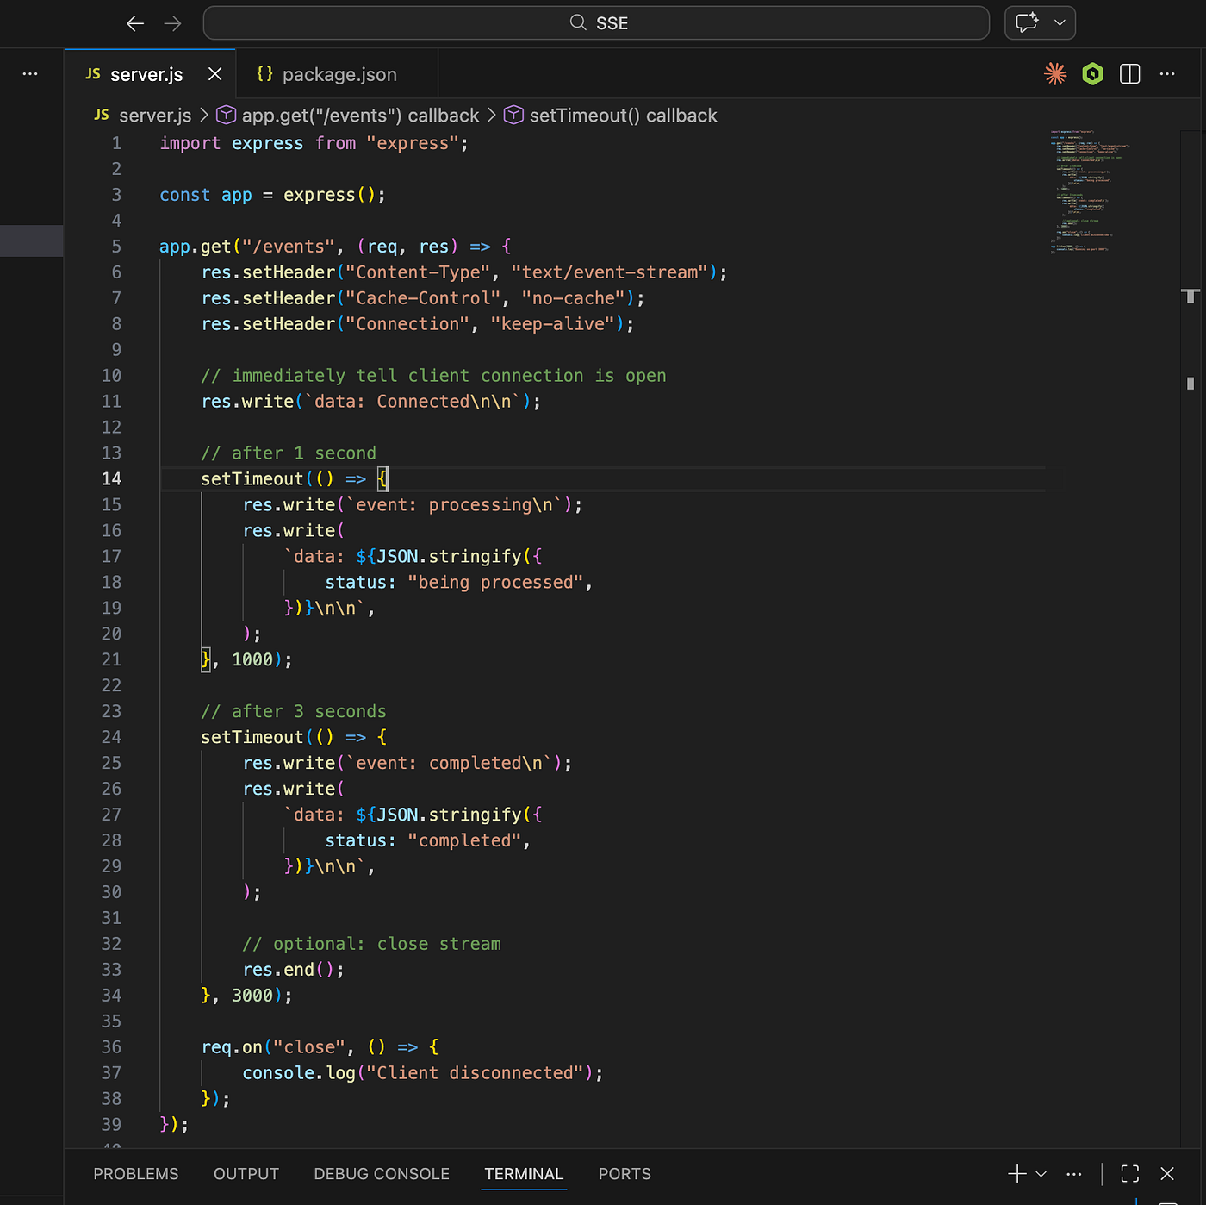This screenshot has width=1206, height=1205.
Task: Click the green hexagon extension icon
Action: [x=1093, y=74]
